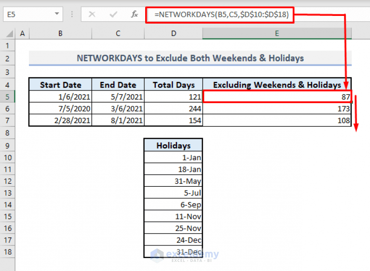Select cell with end date 3/6/2021

pos(118,108)
